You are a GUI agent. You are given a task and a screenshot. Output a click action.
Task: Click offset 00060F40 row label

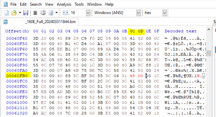coord(17,38)
